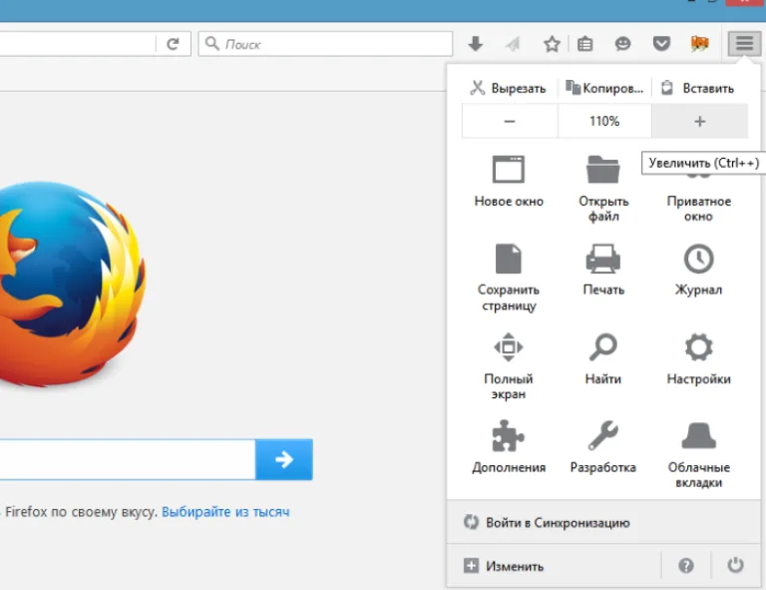Show bookmarks list icon
The height and width of the screenshot is (590, 766).
click(x=584, y=45)
